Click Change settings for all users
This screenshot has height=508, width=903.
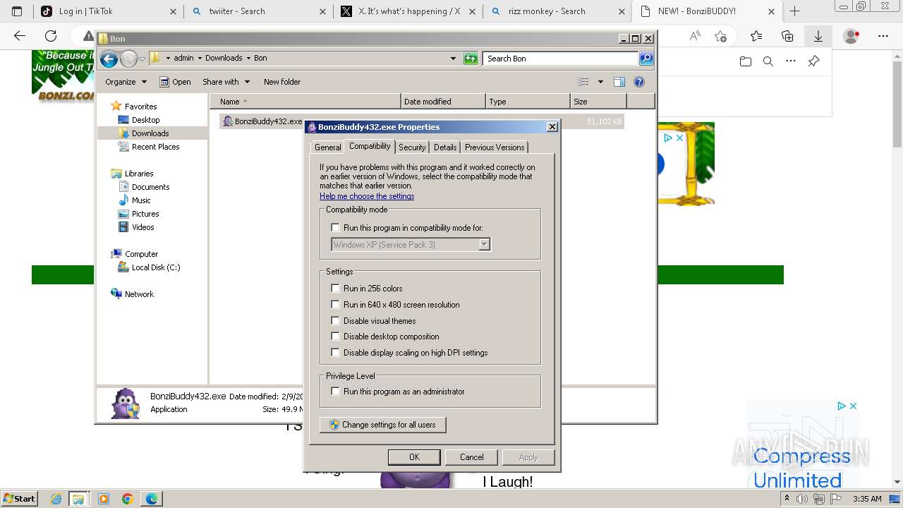coord(383,425)
